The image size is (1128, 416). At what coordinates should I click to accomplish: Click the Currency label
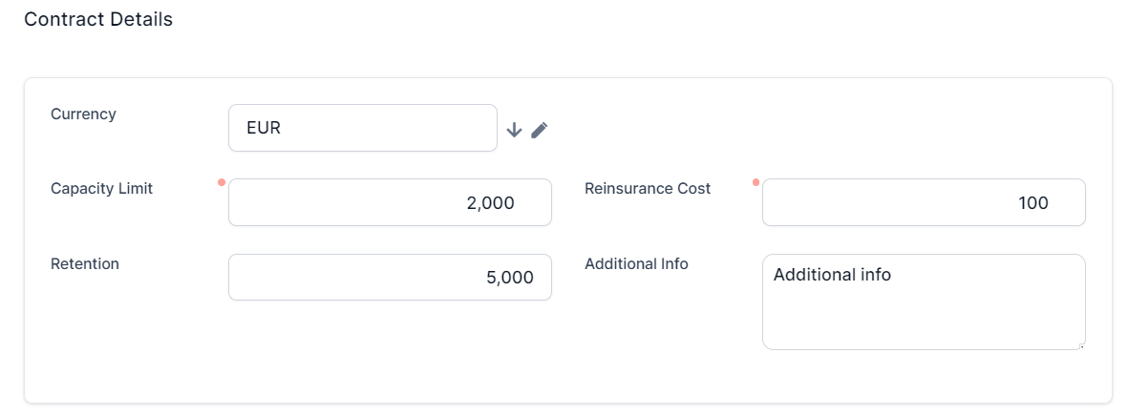83,114
